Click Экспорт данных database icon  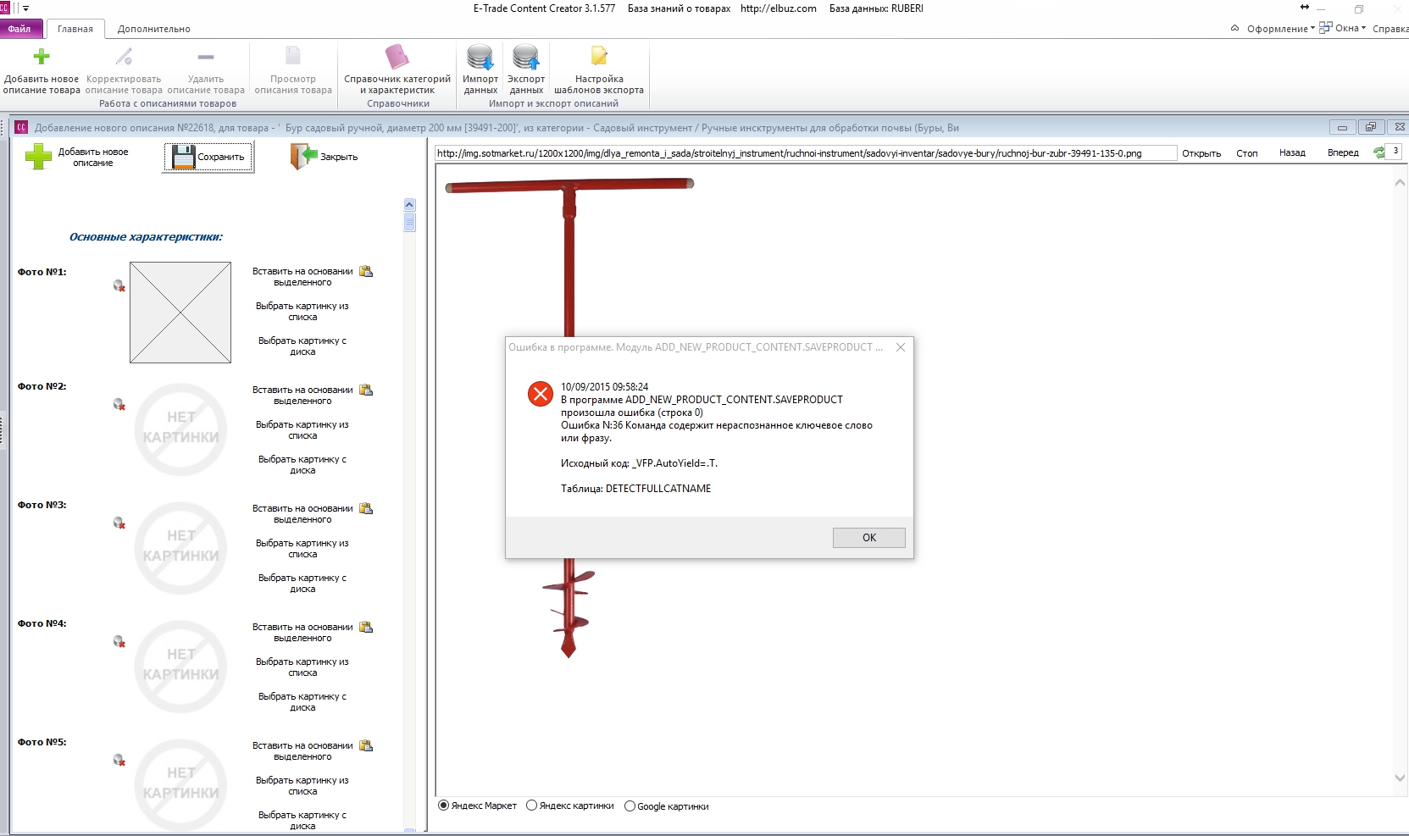coord(526,57)
